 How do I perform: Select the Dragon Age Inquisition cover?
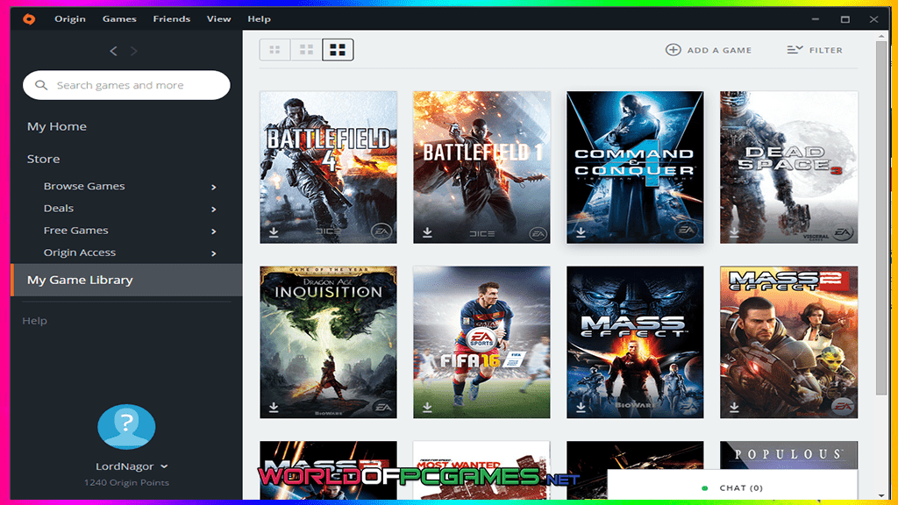tap(328, 342)
